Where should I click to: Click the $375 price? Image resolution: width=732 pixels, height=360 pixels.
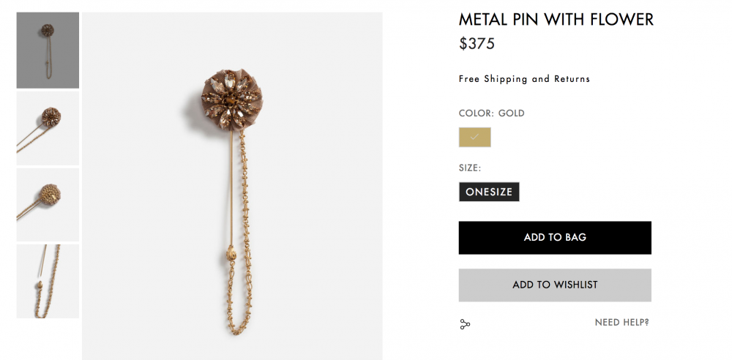click(477, 44)
